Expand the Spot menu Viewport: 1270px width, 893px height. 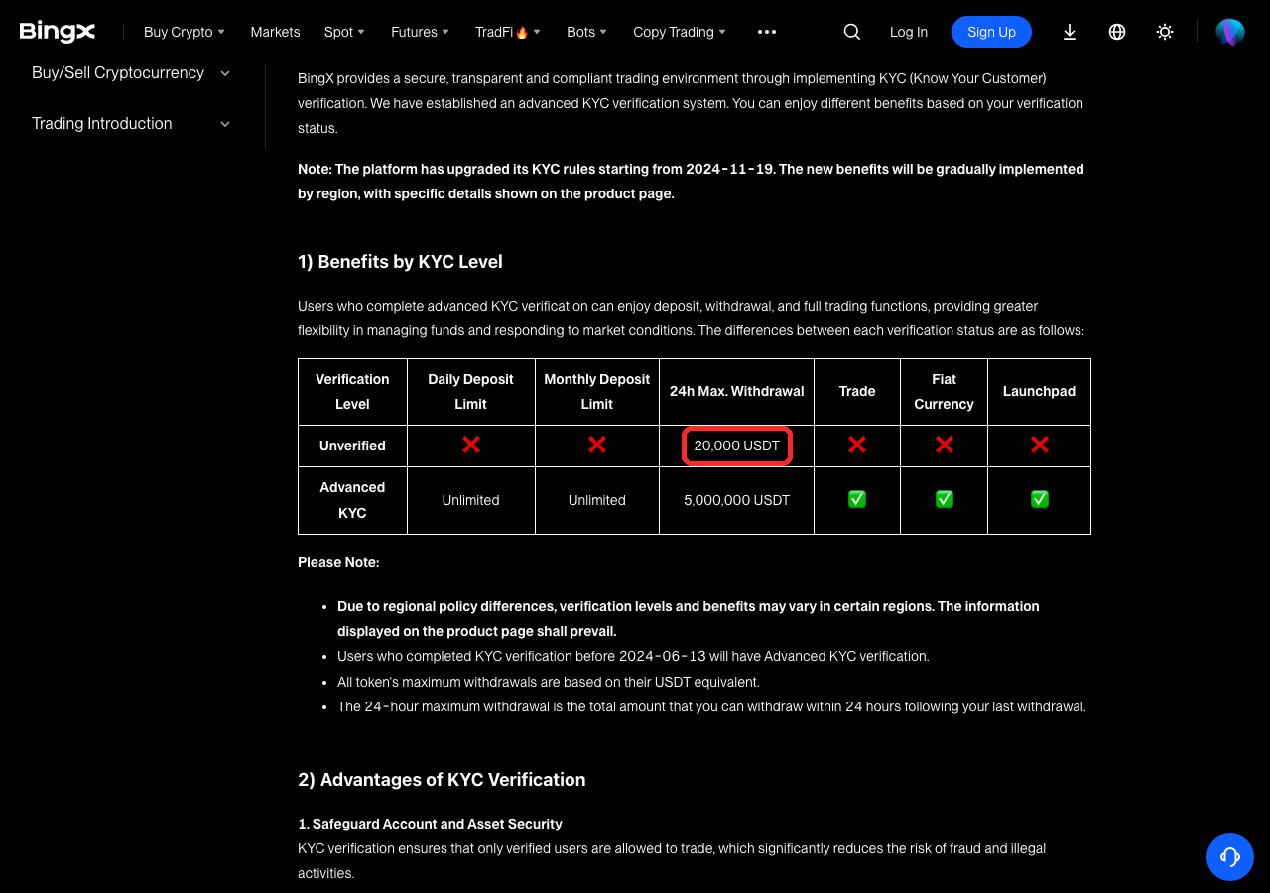(x=344, y=32)
